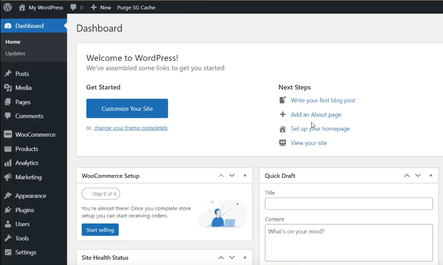The height and width of the screenshot is (265, 443).
Task: Open the comments bubble icon in admin bar
Action: pos(74,8)
